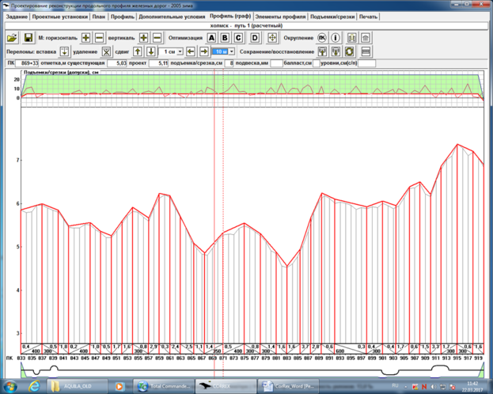Decrease vertical scale with minus button
The width and height of the screenshot is (493, 394).
pyautogui.click(x=157, y=38)
